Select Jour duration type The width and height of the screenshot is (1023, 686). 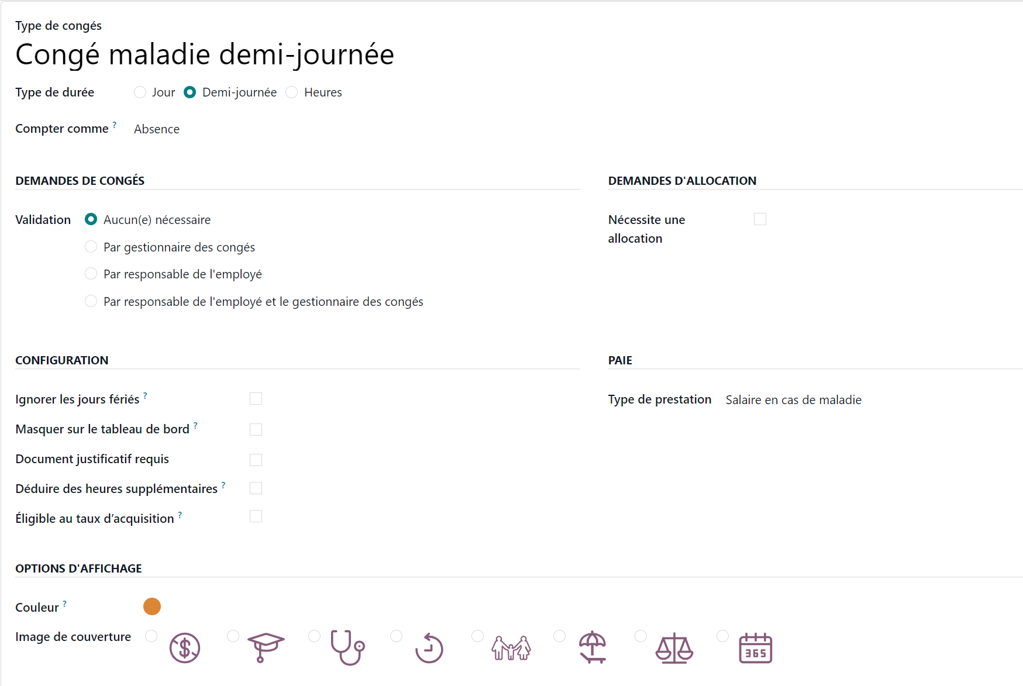pyautogui.click(x=140, y=92)
